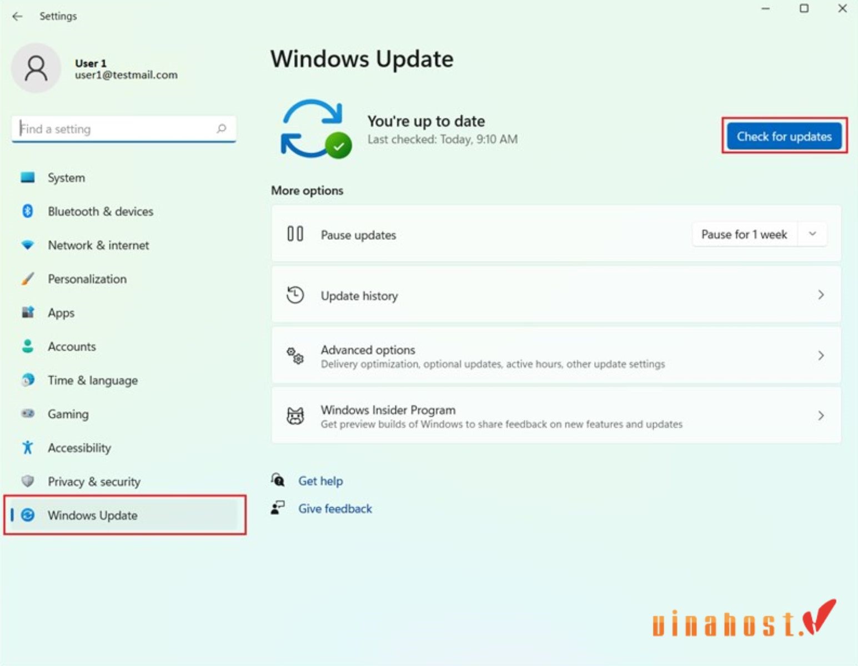Click the Update history clock icon
The image size is (858, 666).
(x=295, y=295)
